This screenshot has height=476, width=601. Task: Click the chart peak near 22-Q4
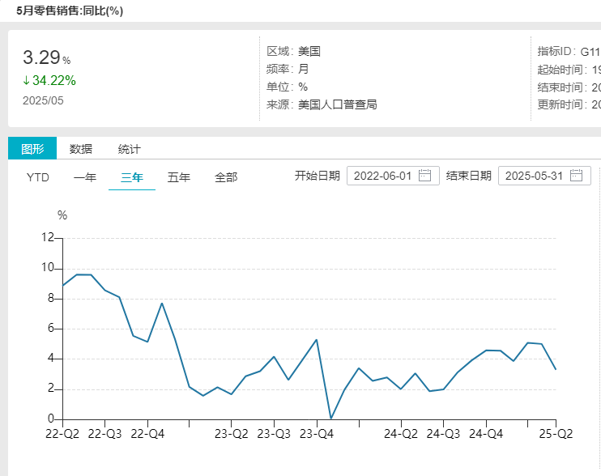click(x=162, y=304)
